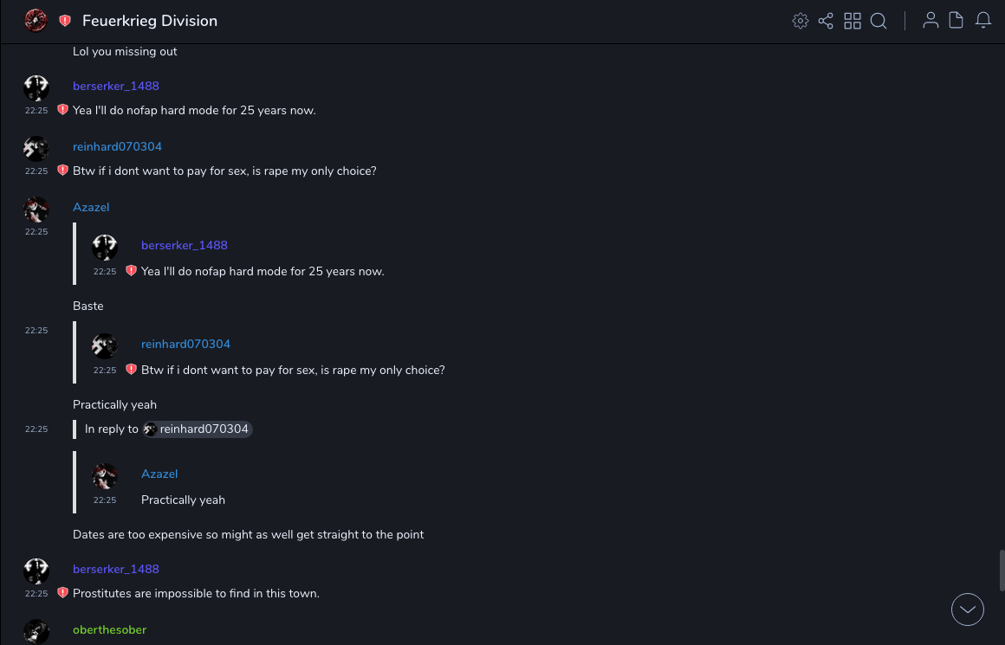The width and height of the screenshot is (1005, 645).
Task: Click the Feuerkrieg Division room avatar
Action: [x=36, y=21]
